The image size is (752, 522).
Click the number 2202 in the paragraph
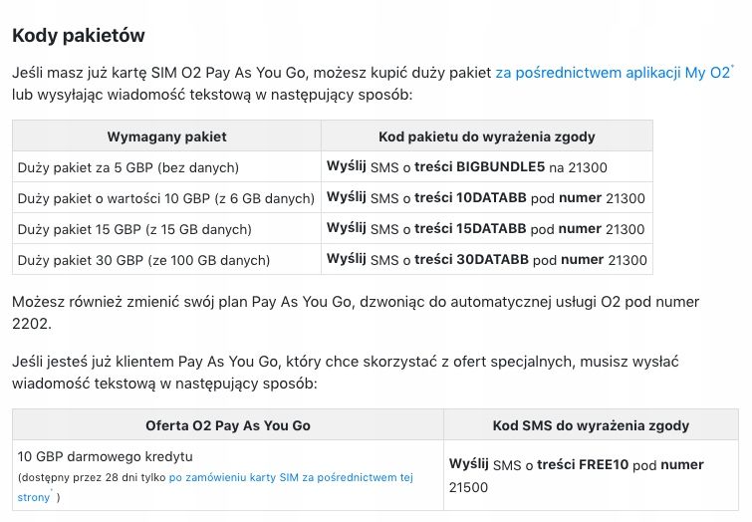click(x=30, y=324)
